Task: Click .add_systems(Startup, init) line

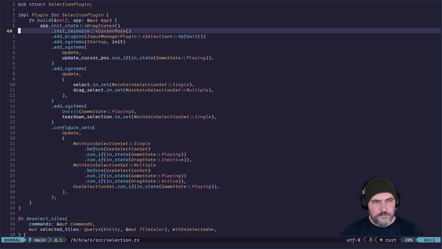Action: pyautogui.click(x=88, y=42)
